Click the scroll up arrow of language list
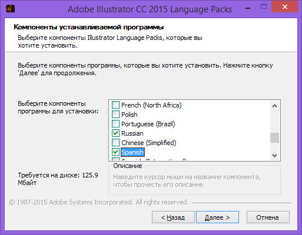302x235 pixels. tap(274, 106)
